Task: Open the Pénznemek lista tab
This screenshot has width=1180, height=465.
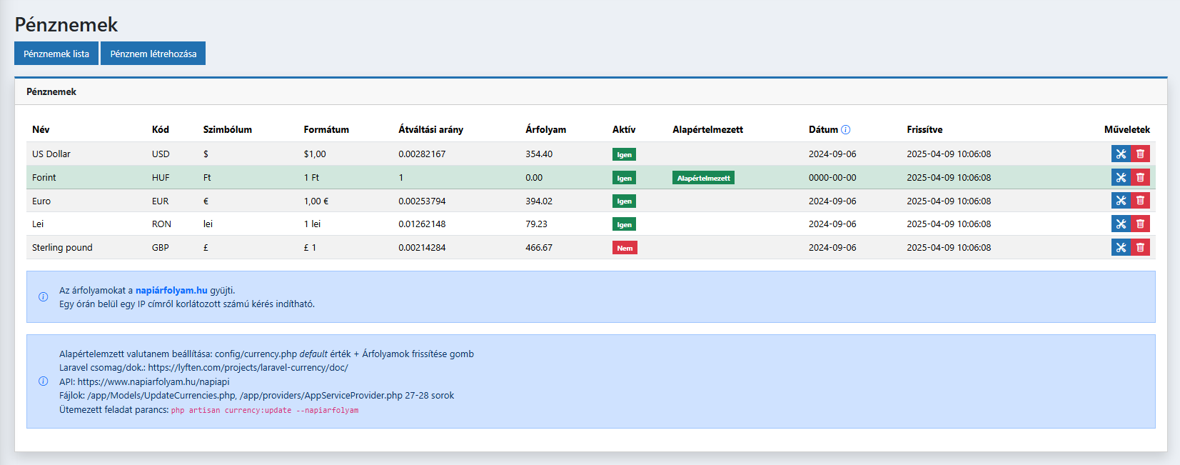Action: (56, 54)
